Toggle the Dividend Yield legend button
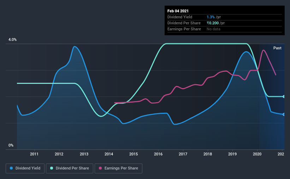Viewport: 290px width, 179px height. point(25,168)
